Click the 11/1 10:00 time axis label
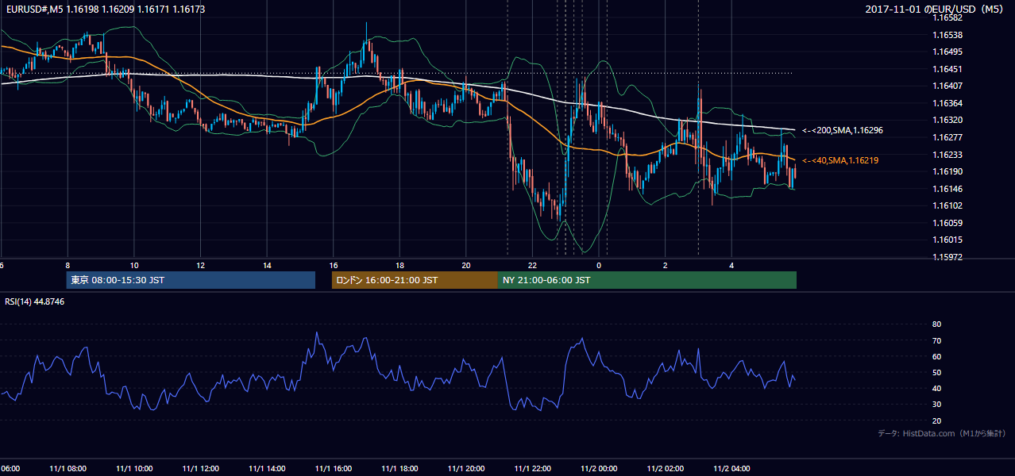This screenshot has width=1015, height=476. [134, 469]
